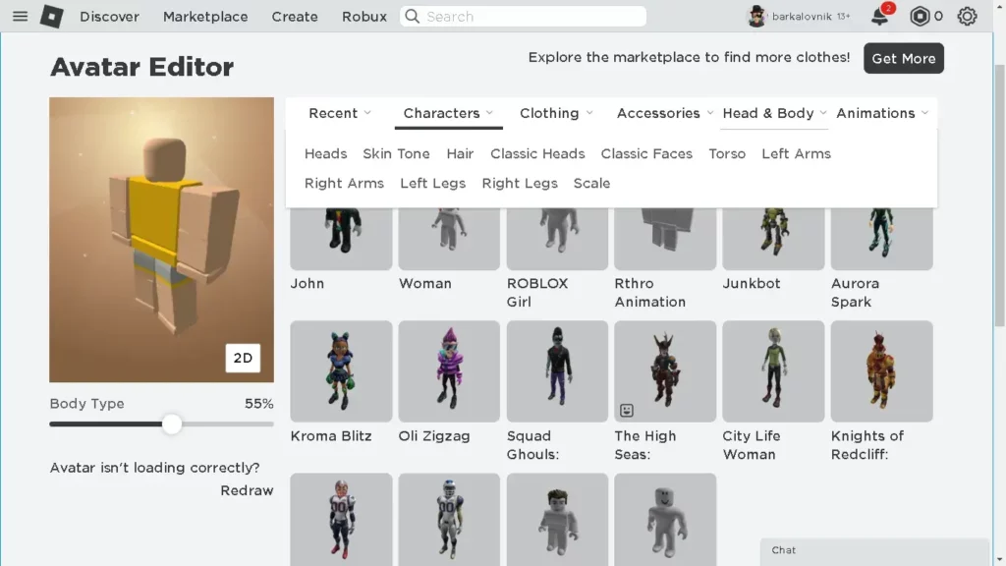This screenshot has height=566, width=1006.
Task: Select Classic Faces submenu item
Action: (646, 154)
